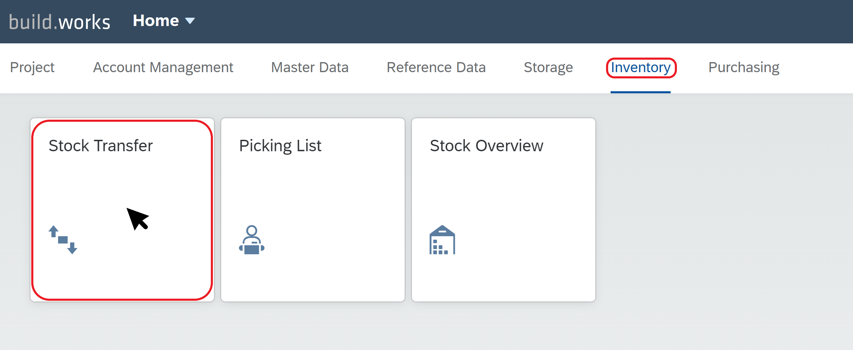Click the Picking List worker icon
The image size is (853, 350).
click(252, 240)
